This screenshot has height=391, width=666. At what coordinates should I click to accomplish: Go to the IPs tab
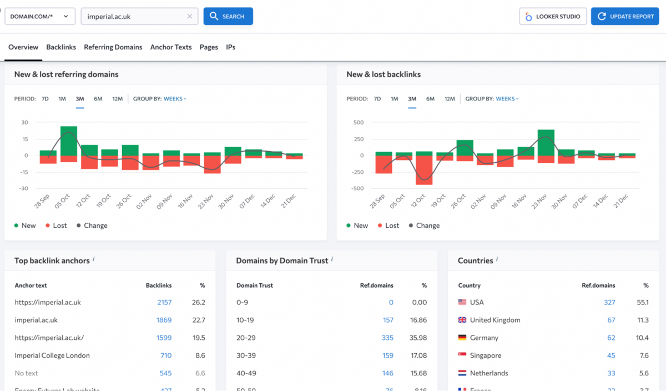point(231,47)
